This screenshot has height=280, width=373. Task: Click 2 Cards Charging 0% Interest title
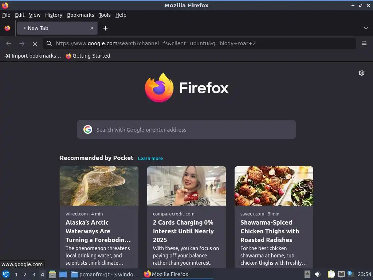pyautogui.click(x=184, y=231)
